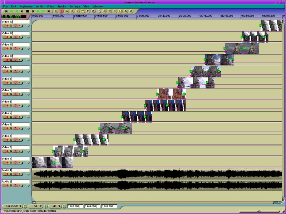Select the I-beam cut and paste mode

[x=61, y=11]
